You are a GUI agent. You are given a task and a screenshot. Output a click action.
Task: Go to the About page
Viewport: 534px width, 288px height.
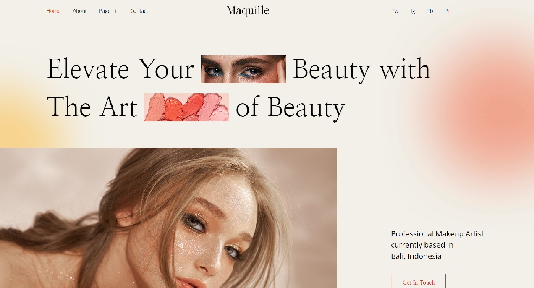(79, 11)
